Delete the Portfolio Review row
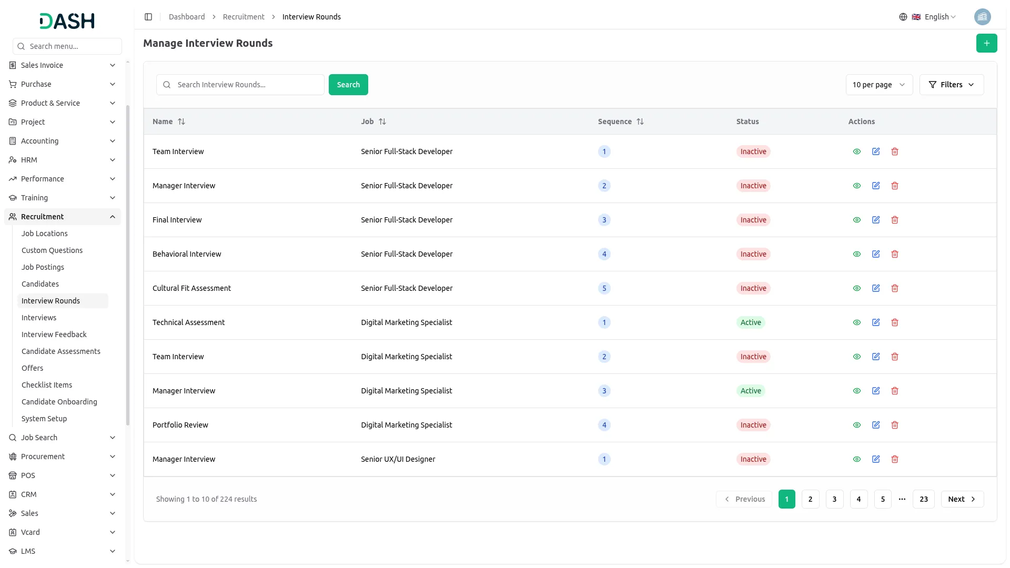The width and height of the screenshot is (1010, 568). tap(895, 425)
